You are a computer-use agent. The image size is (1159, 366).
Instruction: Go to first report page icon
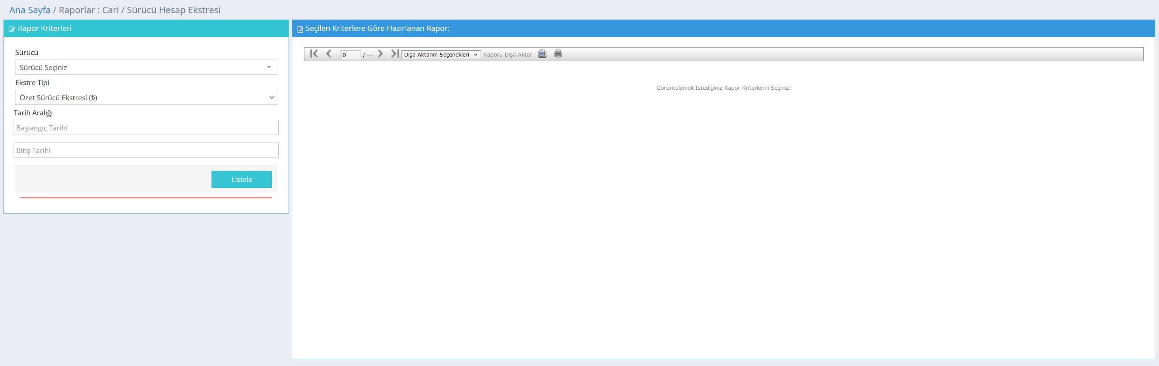click(314, 54)
